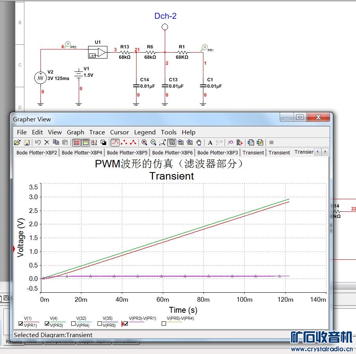Screen dimensions: 356x354
Task: Select the line-and-symbols trace style icon
Action: [x=133, y=142]
